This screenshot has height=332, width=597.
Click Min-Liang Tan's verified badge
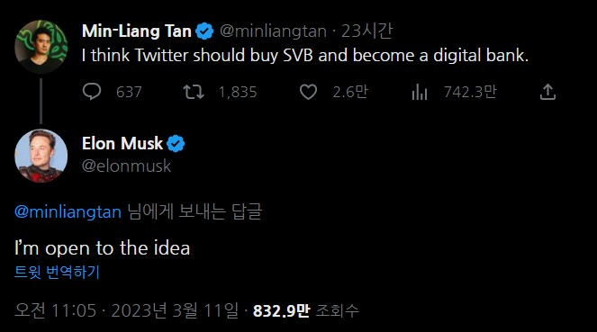(204, 31)
